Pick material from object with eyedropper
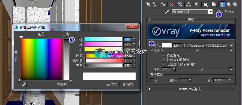Image resolution: width=242 pixels, height=105 pixels. point(168,11)
